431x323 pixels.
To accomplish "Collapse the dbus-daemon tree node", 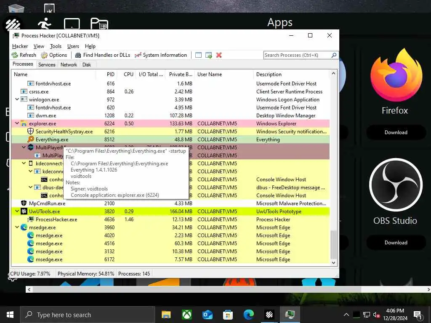I will point(30,187).
